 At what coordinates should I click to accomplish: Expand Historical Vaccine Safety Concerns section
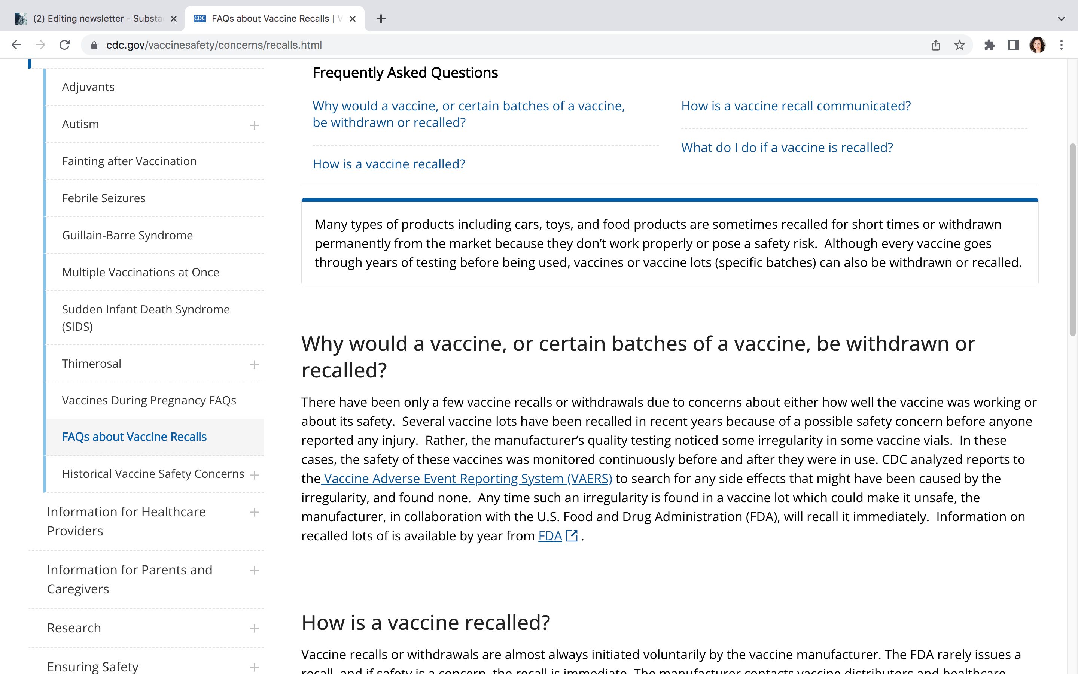255,475
